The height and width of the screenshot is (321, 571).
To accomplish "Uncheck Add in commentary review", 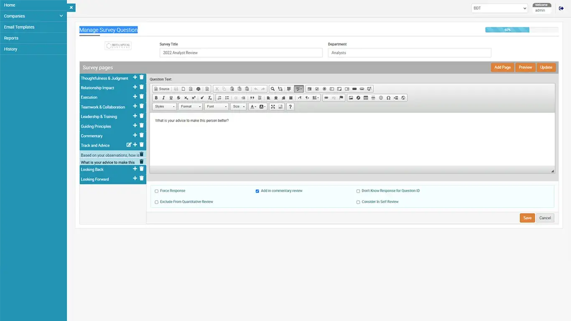I will click(257, 191).
